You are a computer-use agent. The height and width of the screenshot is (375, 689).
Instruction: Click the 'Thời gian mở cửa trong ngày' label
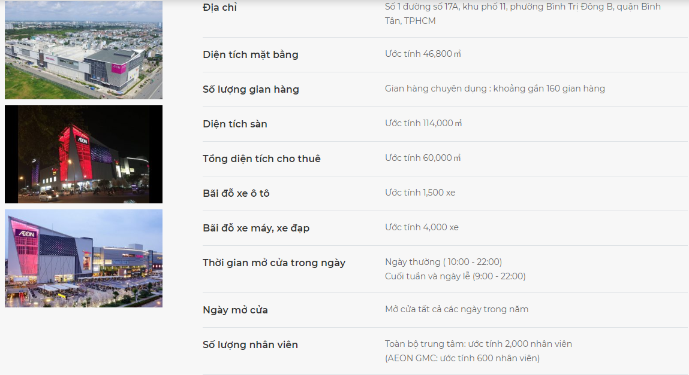pos(273,263)
